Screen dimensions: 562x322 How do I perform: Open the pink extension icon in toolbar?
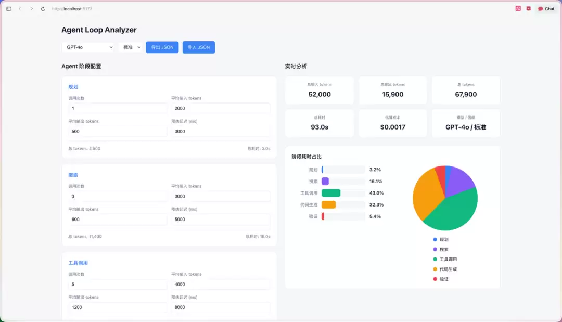518,9
